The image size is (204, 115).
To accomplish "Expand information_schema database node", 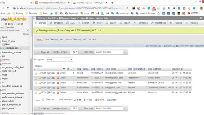I will 1,52.
